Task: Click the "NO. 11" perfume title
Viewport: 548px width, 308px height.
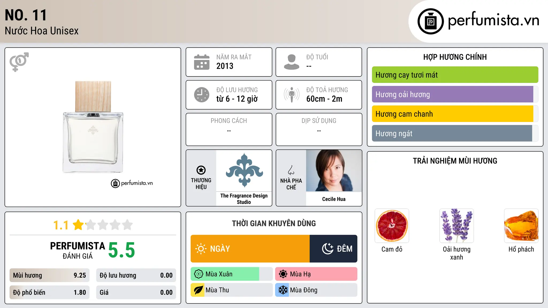Action: (26, 15)
